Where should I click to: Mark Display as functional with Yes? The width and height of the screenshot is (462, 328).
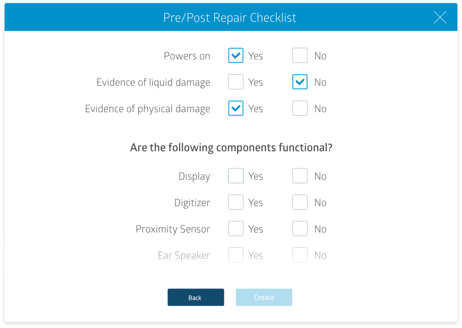236,176
